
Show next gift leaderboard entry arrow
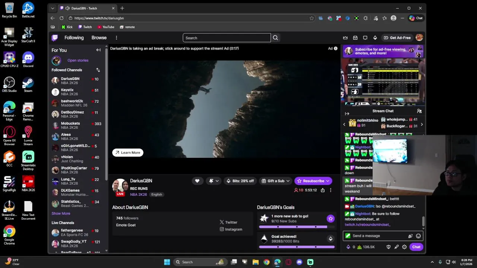(x=421, y=124)
